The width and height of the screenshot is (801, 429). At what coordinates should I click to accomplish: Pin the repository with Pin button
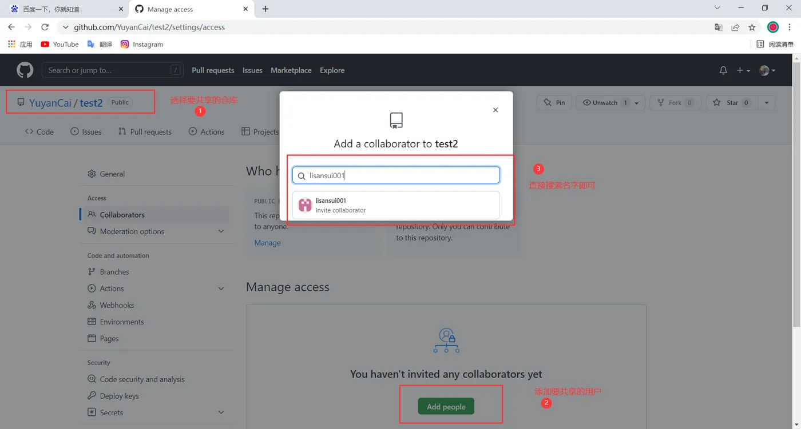click(554, 103)
